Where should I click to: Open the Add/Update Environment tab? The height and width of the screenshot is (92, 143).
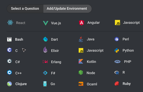67,9
